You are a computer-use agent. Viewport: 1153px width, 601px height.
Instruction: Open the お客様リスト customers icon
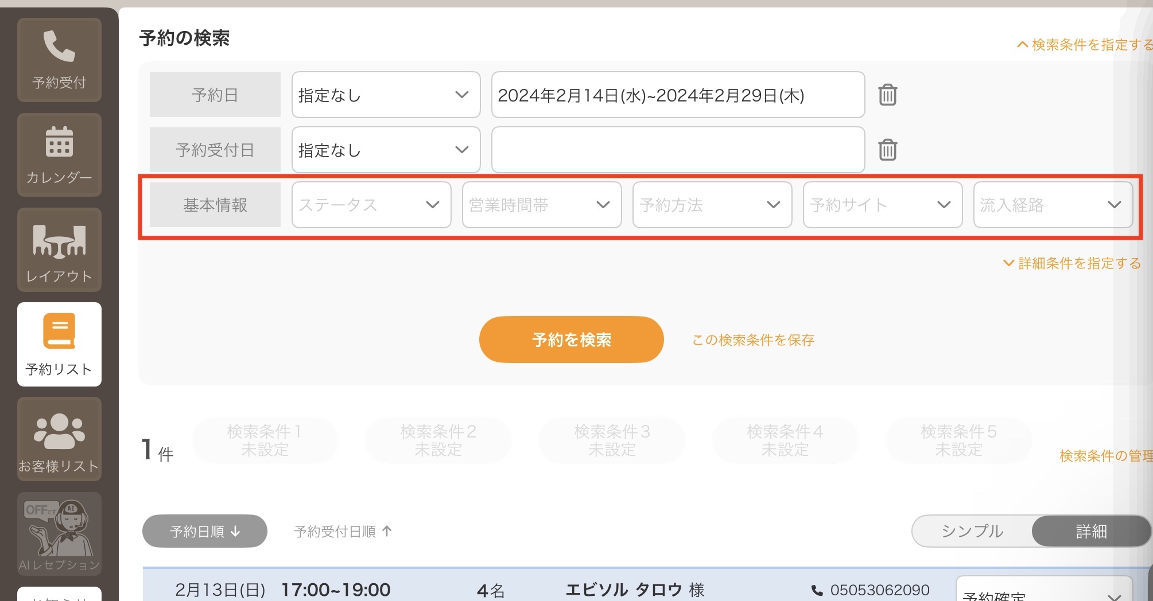coord(59,439)
